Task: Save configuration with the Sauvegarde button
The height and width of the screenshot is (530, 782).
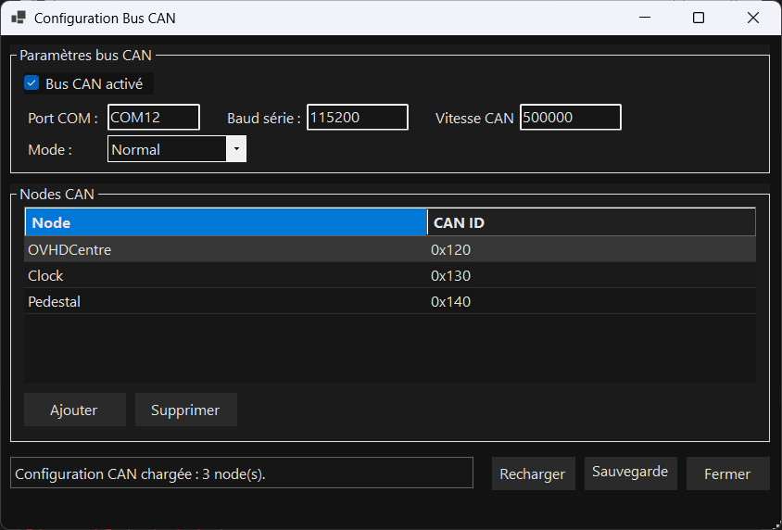Action: (x=630, y=473)
